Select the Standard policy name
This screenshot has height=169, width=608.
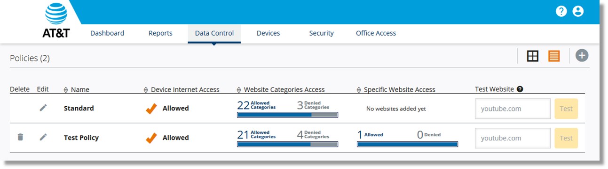coord(79,108)
